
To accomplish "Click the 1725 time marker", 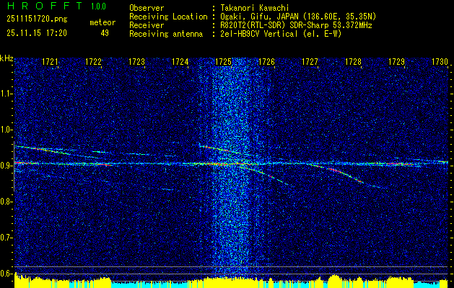I will tap(223, 61).
